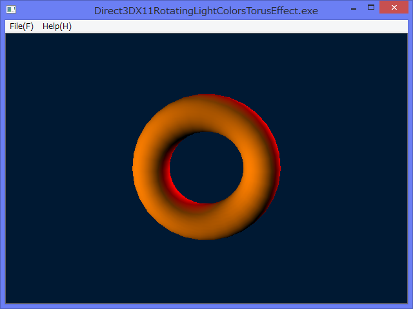Maximize the torus effect window

[371, 7]
